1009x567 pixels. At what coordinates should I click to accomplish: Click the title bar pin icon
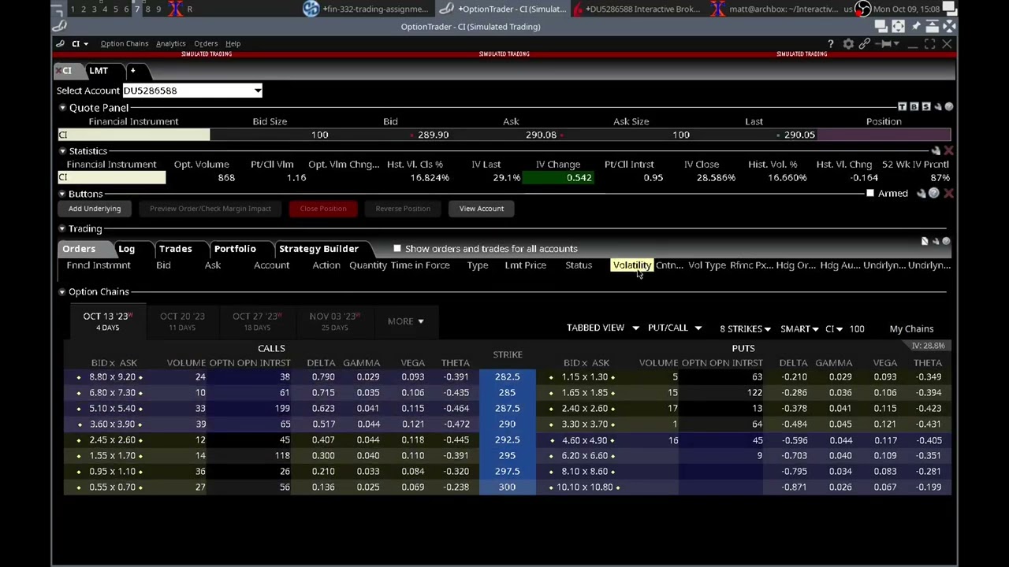tap(917, 27)
